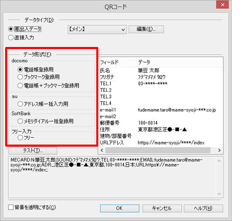Select the 氏名 field row
This screenshot has height=221, width=242.
tap(161, 70)
